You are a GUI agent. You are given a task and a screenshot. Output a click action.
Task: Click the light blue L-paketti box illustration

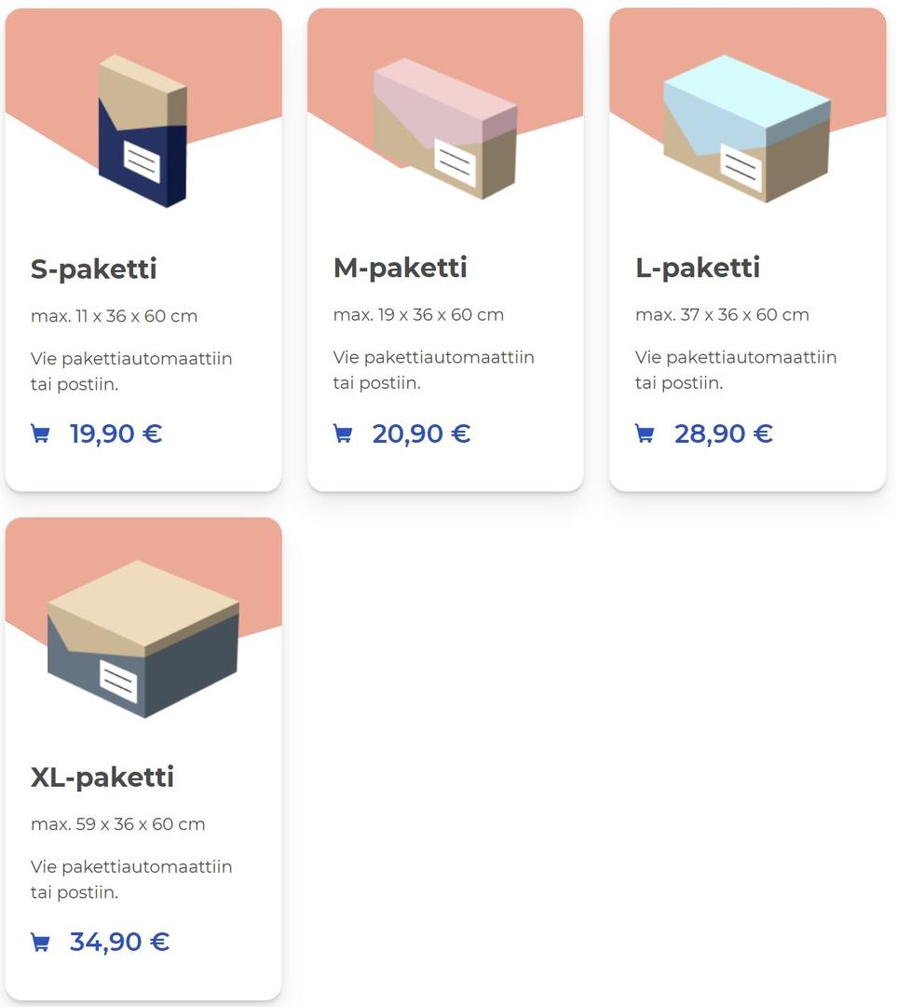[x=747, y=128]
